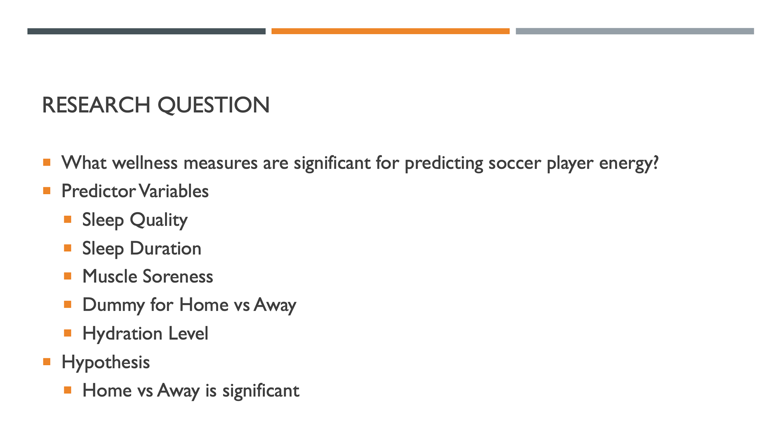The height and width of the screenshot is (438, 780).
Task: Click orange bullet beside wellness measures question
Action: click(x=47, y=163)
